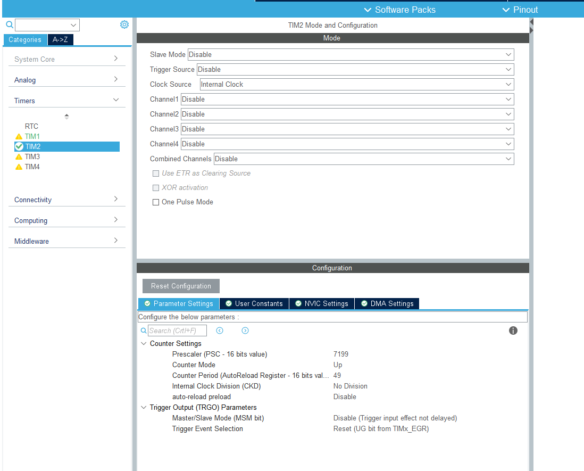This screenshot has height=471, width=584.
Task: Click the TIM4 warning triangle icon
Action: point(19,167)
